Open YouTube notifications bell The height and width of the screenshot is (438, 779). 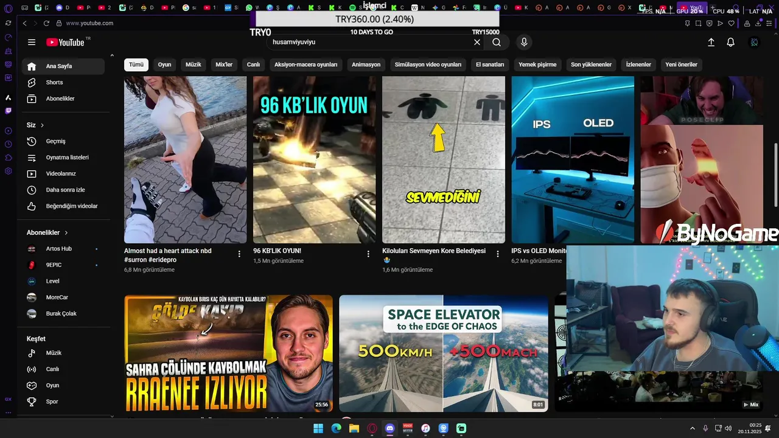coord(730,42)
